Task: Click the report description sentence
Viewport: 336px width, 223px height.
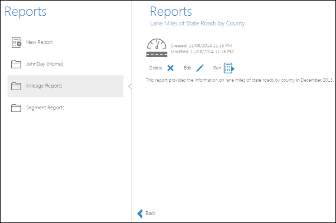Action: tap(240, 80)
